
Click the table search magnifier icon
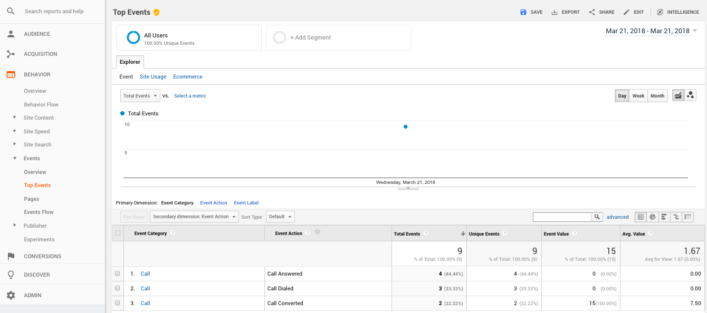pyautogui.click(x=597, y=217)
